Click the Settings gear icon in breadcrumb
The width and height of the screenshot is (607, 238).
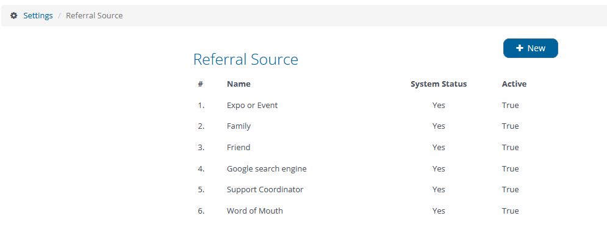[14, 15]
